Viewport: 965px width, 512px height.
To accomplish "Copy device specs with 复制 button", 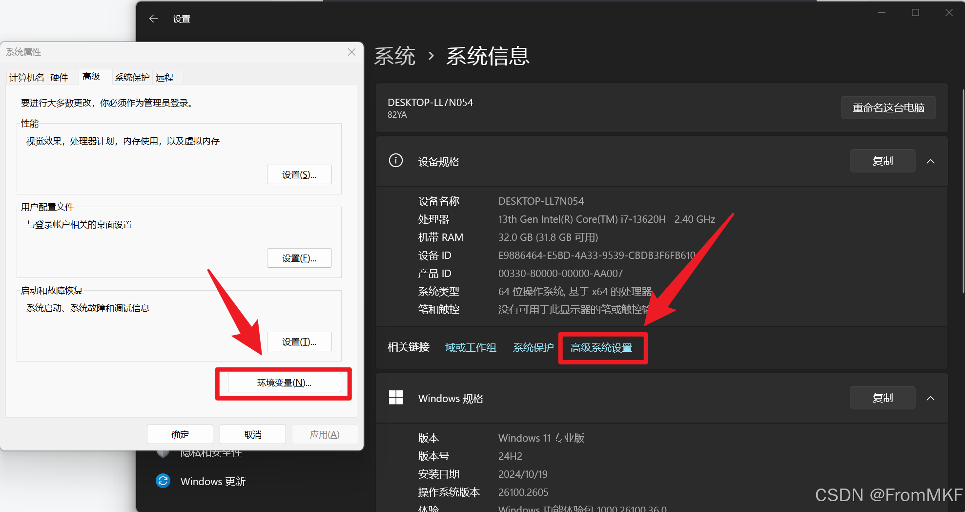I will tap(883, 161).
